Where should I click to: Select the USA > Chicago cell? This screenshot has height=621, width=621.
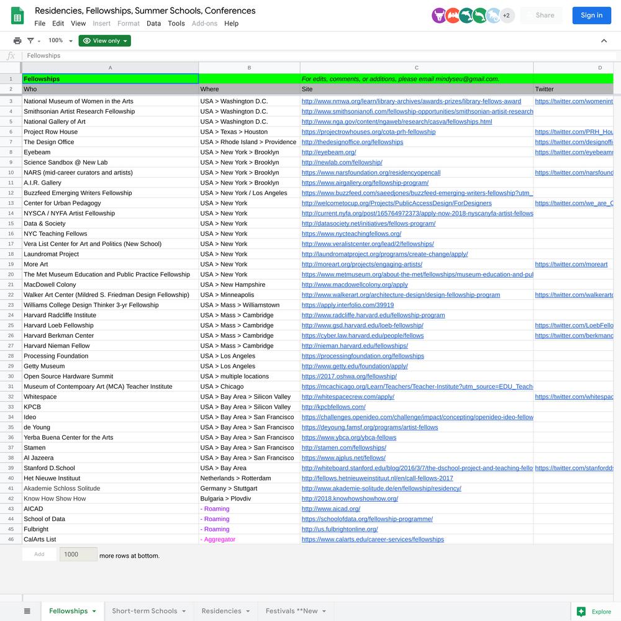click(x=249, y=386)
